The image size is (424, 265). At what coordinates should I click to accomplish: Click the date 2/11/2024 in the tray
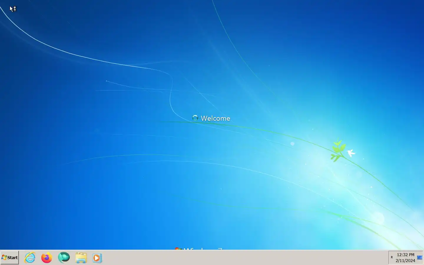coord(405,261)
